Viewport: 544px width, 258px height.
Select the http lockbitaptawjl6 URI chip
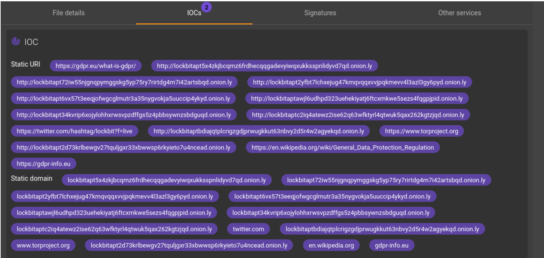tap(357, 98)
